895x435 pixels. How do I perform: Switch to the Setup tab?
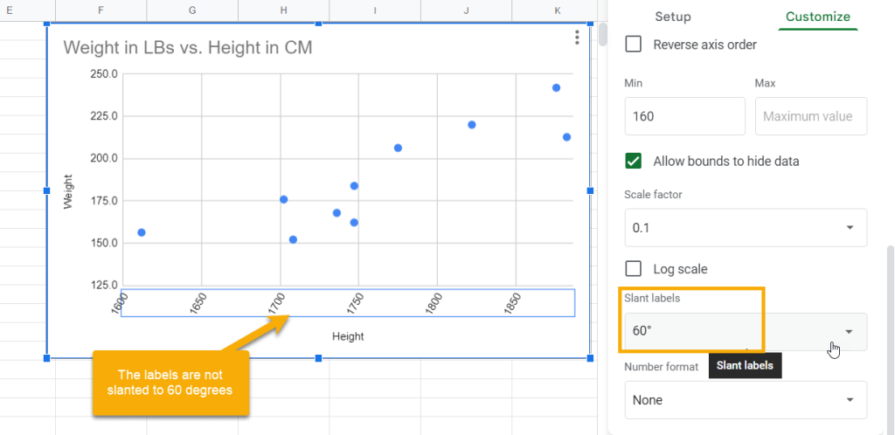pyautogui.click(x=672, y=17)
